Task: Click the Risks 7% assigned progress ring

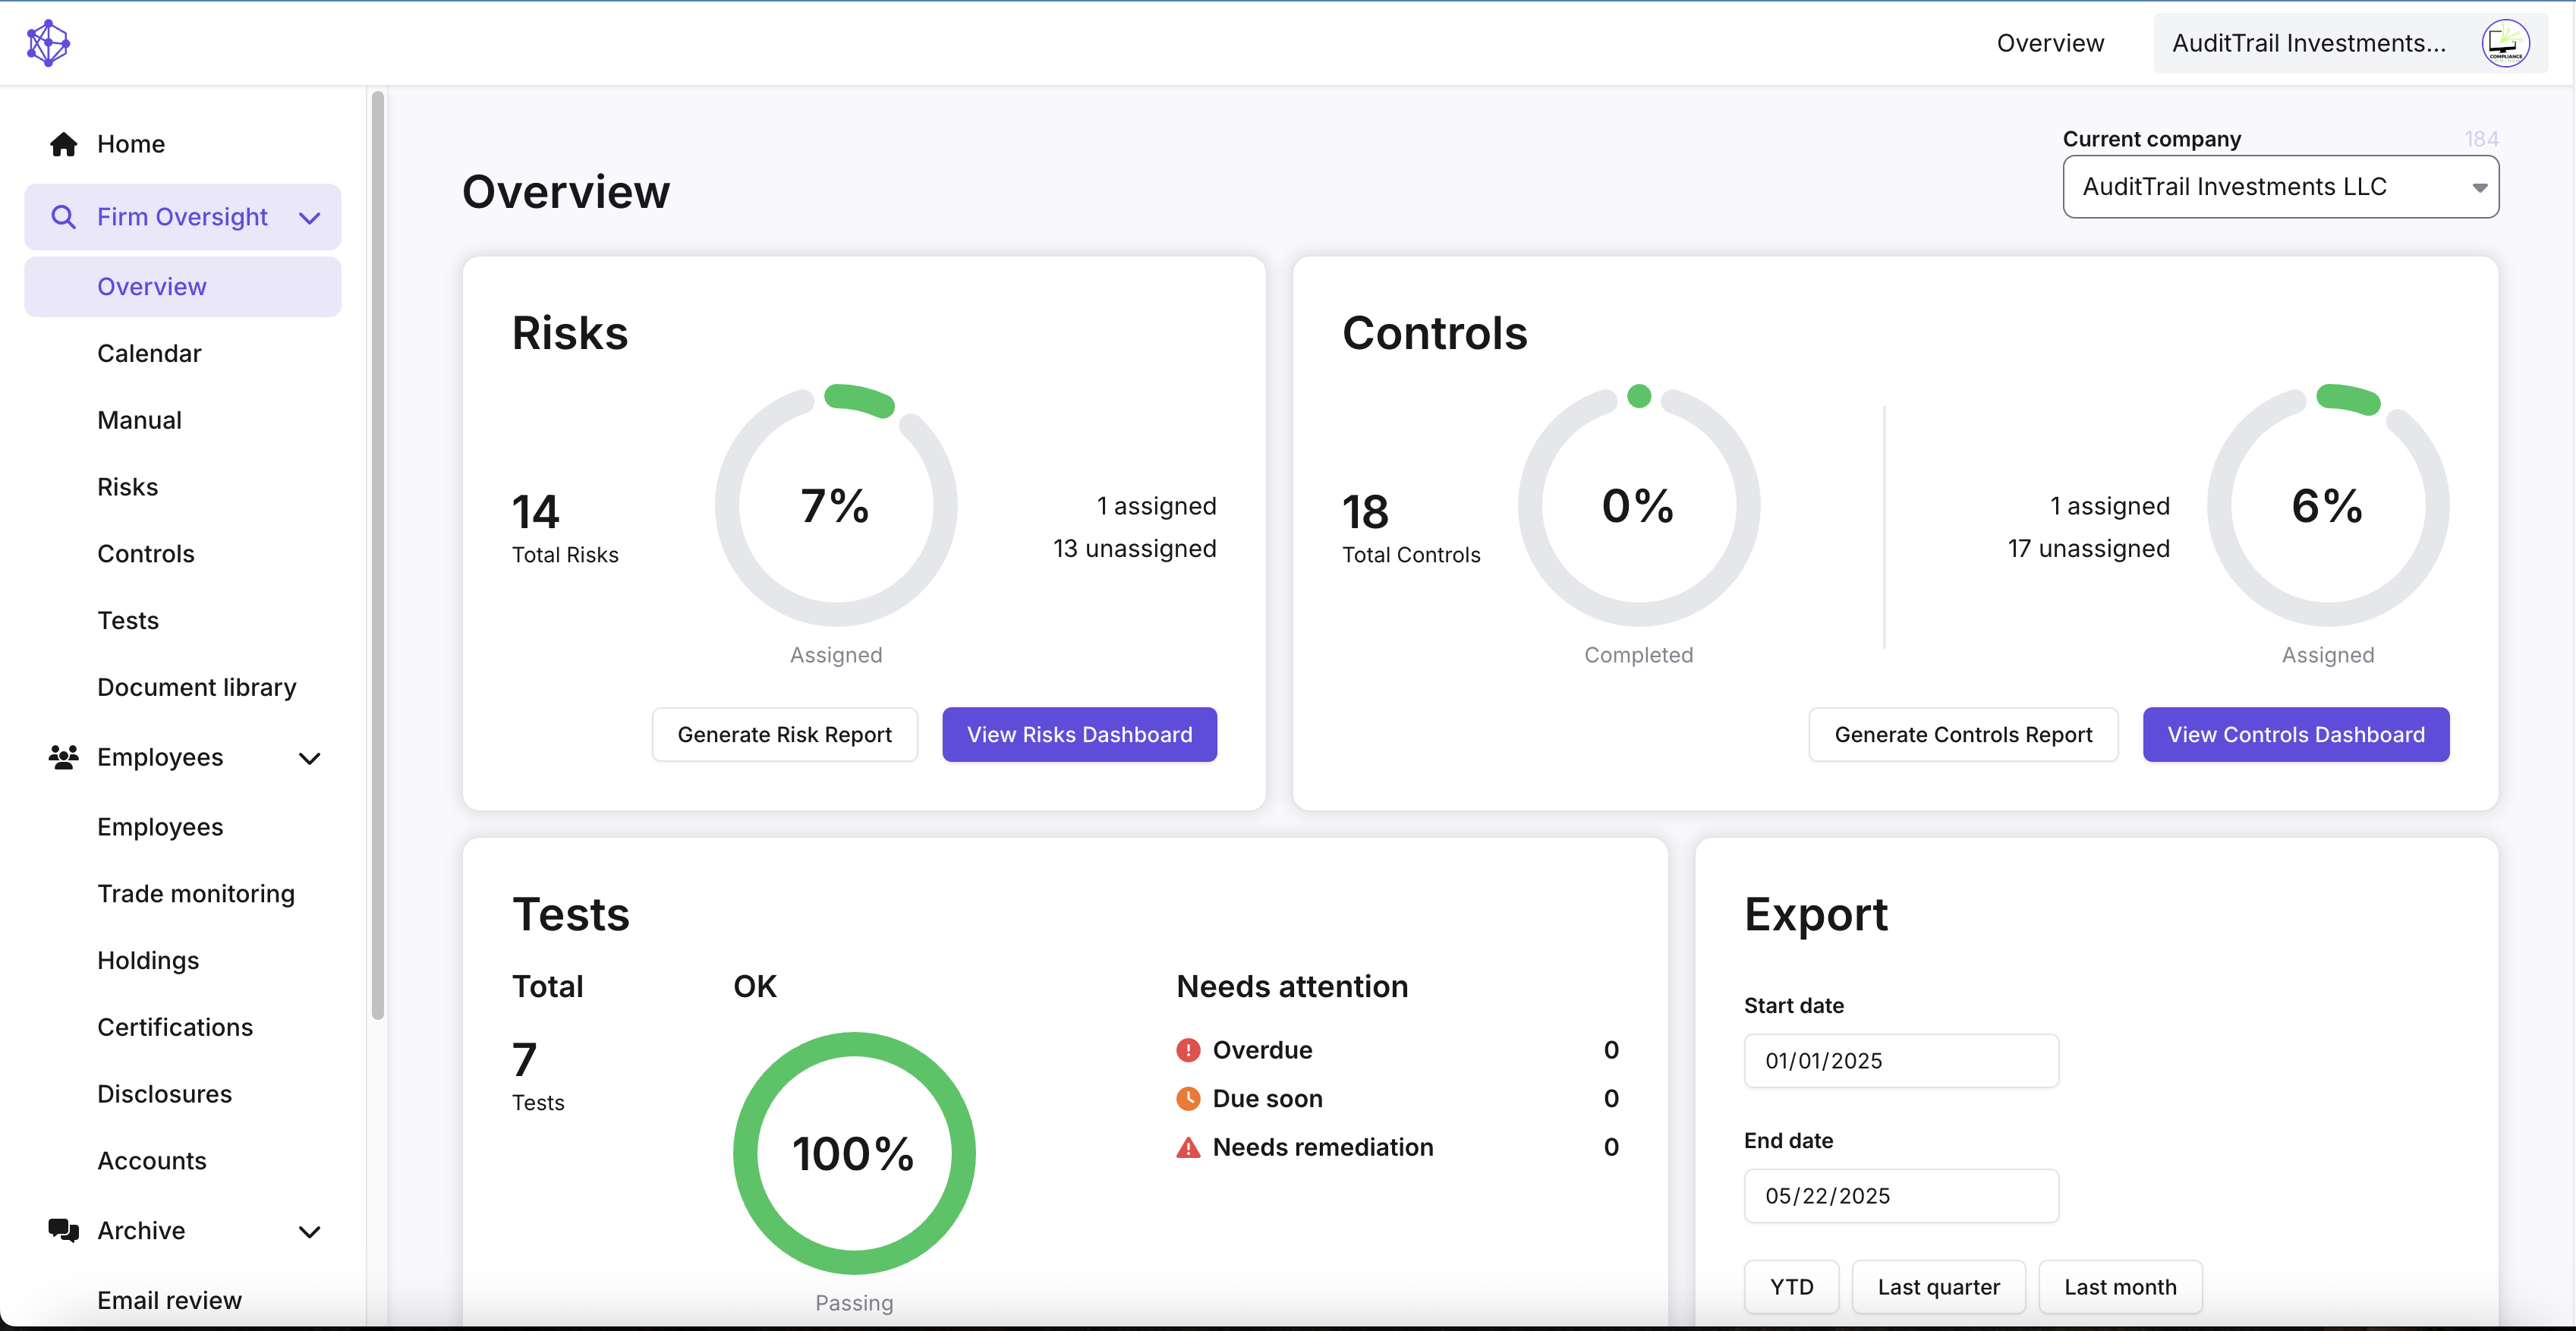Action: point(835,506)
